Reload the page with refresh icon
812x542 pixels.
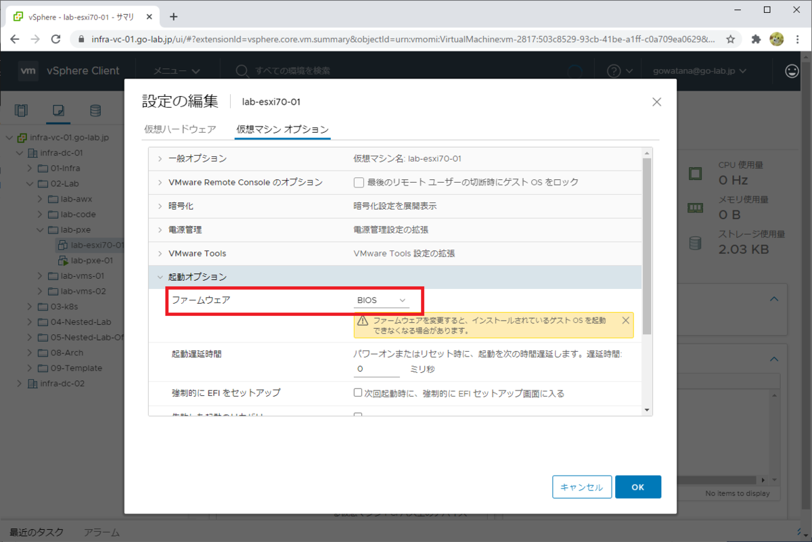[x=57, y=39]
